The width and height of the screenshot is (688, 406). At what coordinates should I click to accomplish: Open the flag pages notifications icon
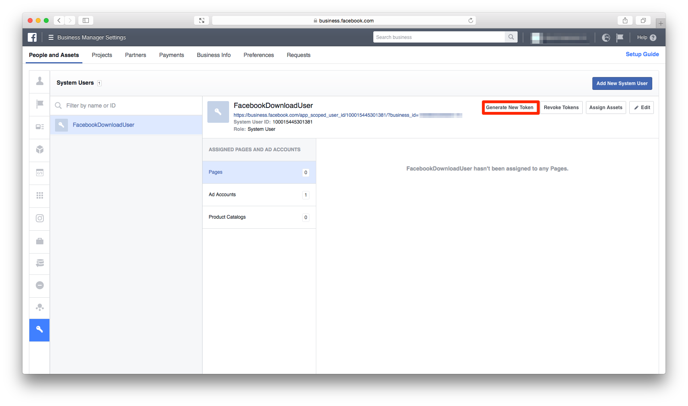click(x=620, y=37)
